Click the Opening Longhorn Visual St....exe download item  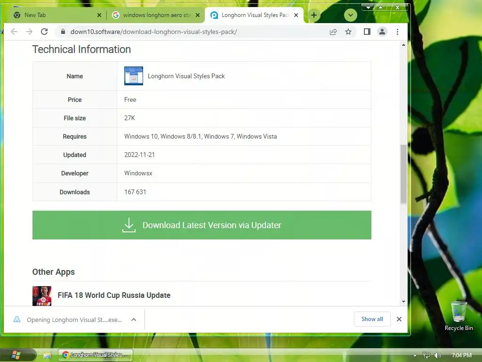point(74,320)
